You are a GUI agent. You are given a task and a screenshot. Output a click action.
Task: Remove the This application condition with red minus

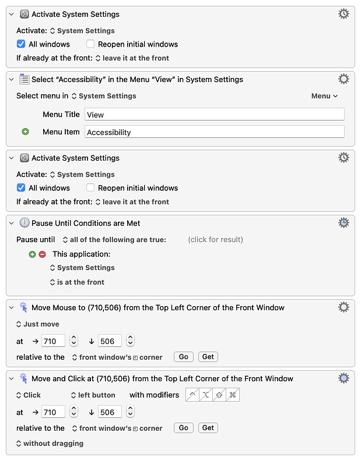(x=43, y=254)
